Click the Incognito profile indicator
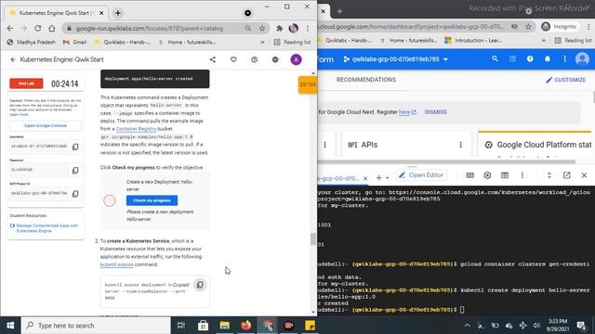The width and height of the screenshot is (595, 334). pyautogui.click(x=559, y=27)
